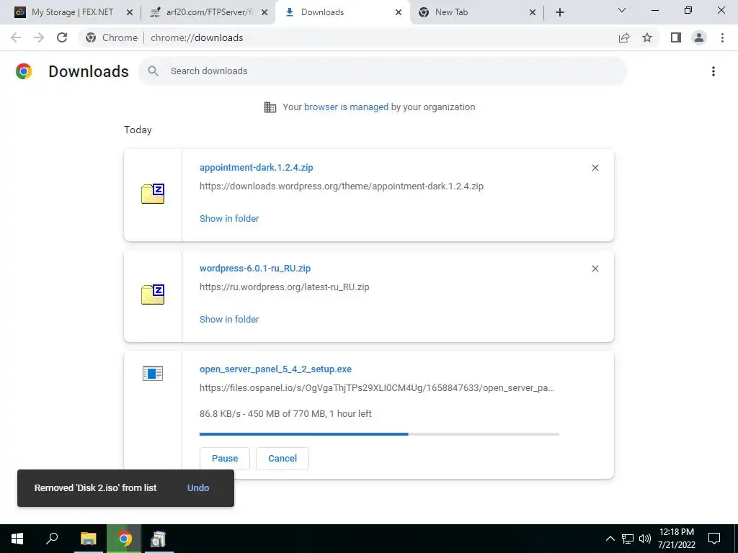This screenshot has width=738, height=553.
Task: Remove wordpress-6.0.1-ru_RU.zip from the list
Action: 595,269
